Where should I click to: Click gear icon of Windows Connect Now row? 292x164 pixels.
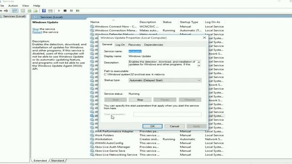coord(92,26)
